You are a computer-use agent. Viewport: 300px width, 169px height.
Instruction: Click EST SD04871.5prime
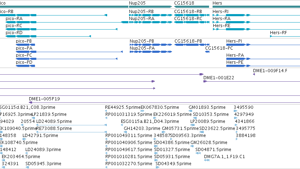coord(213,150)
